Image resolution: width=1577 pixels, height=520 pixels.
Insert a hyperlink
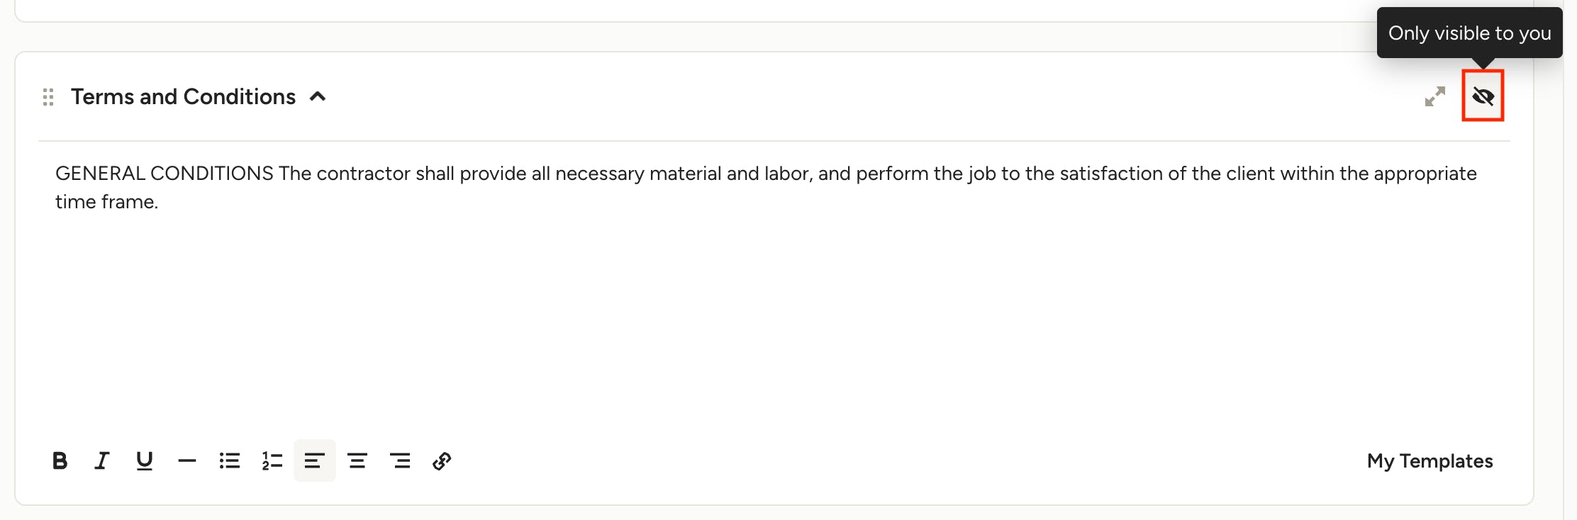[442, 461]
